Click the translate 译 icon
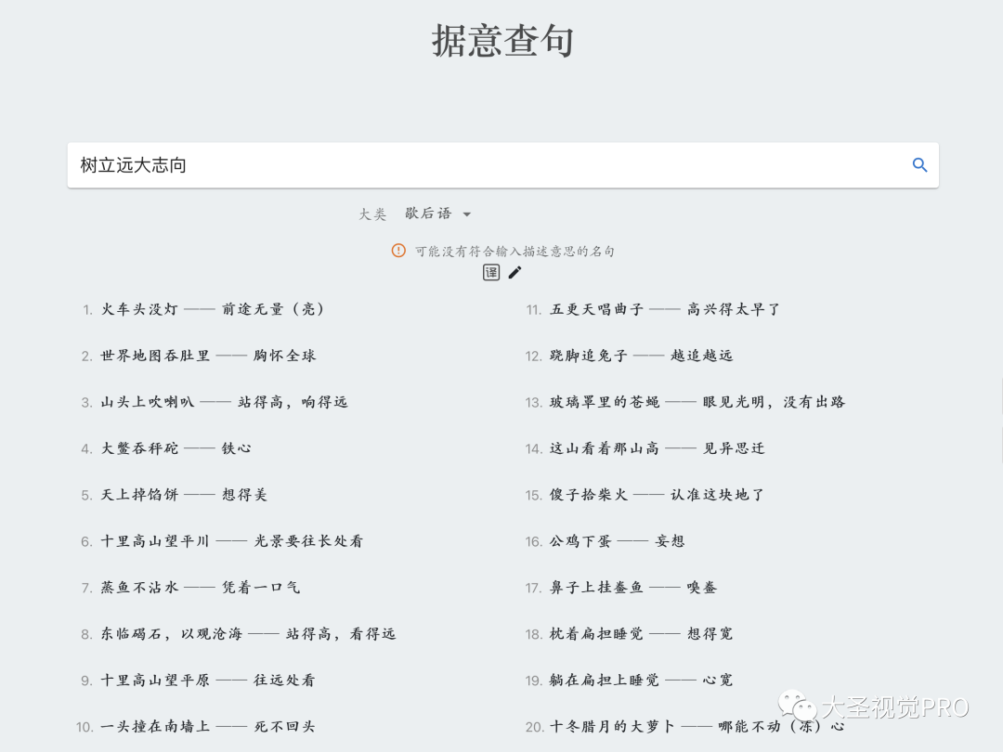Viewport: 1003px width, 752px height. (491, 272)
